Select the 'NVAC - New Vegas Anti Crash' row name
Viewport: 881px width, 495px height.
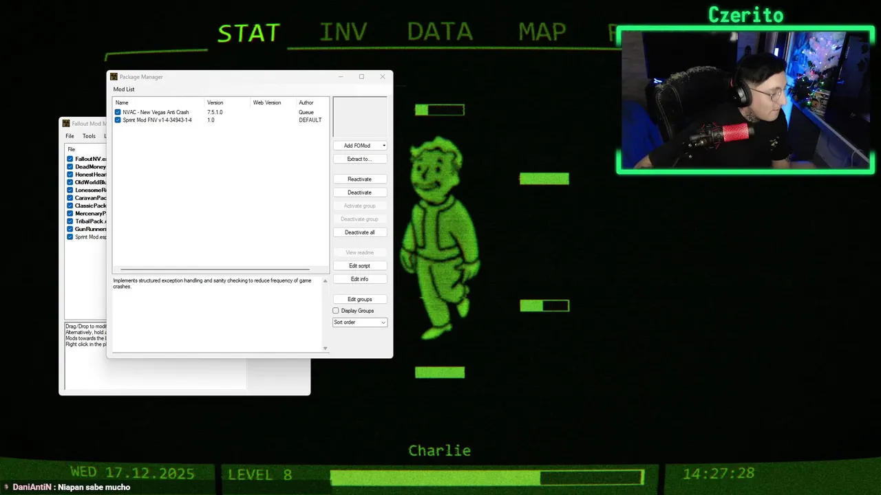[156, 112]
